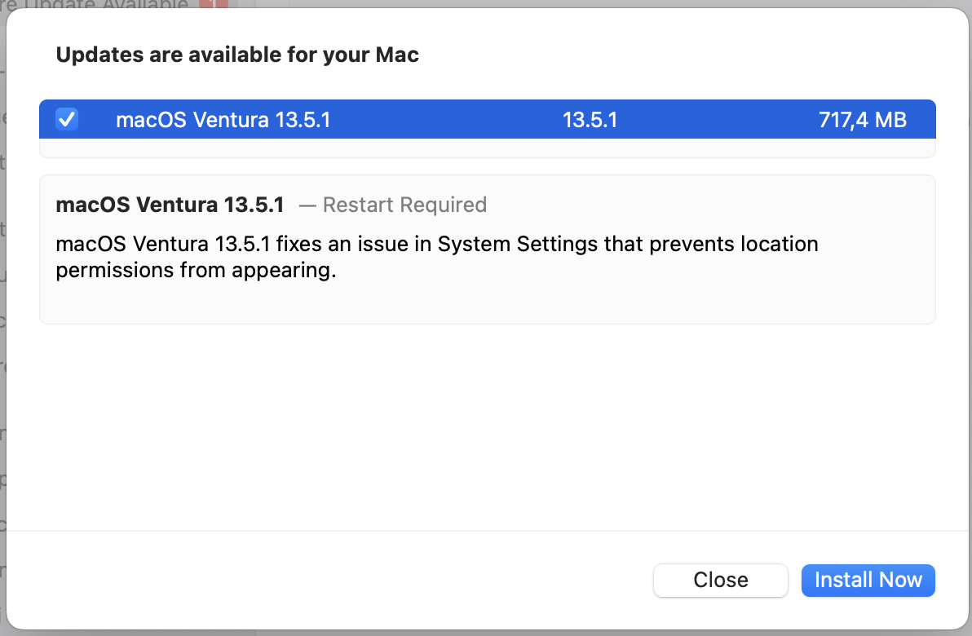This screenshot has width=972, height=636.
Task: Click the text permissions from appearing
Action: [x=196, y=271]
